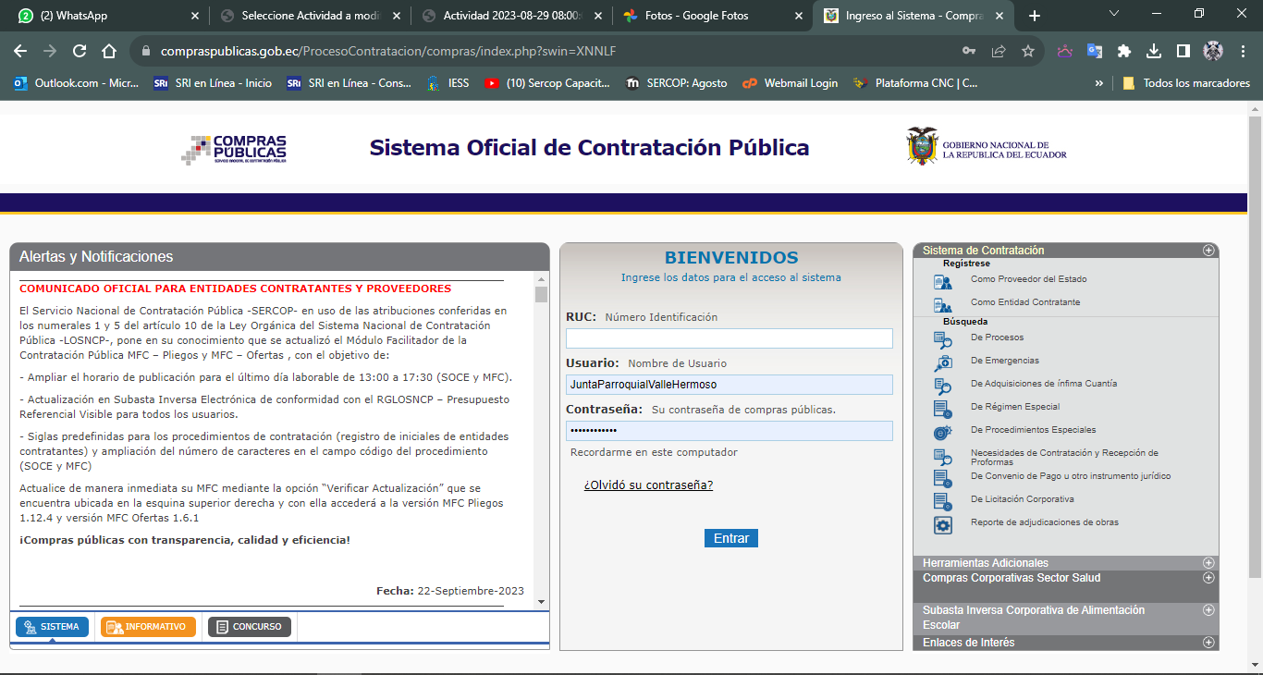This screenshot has width=1263, height=675.
Task: Click the 'Como Entidad Contratante' icon
Action: coord(942,305)
